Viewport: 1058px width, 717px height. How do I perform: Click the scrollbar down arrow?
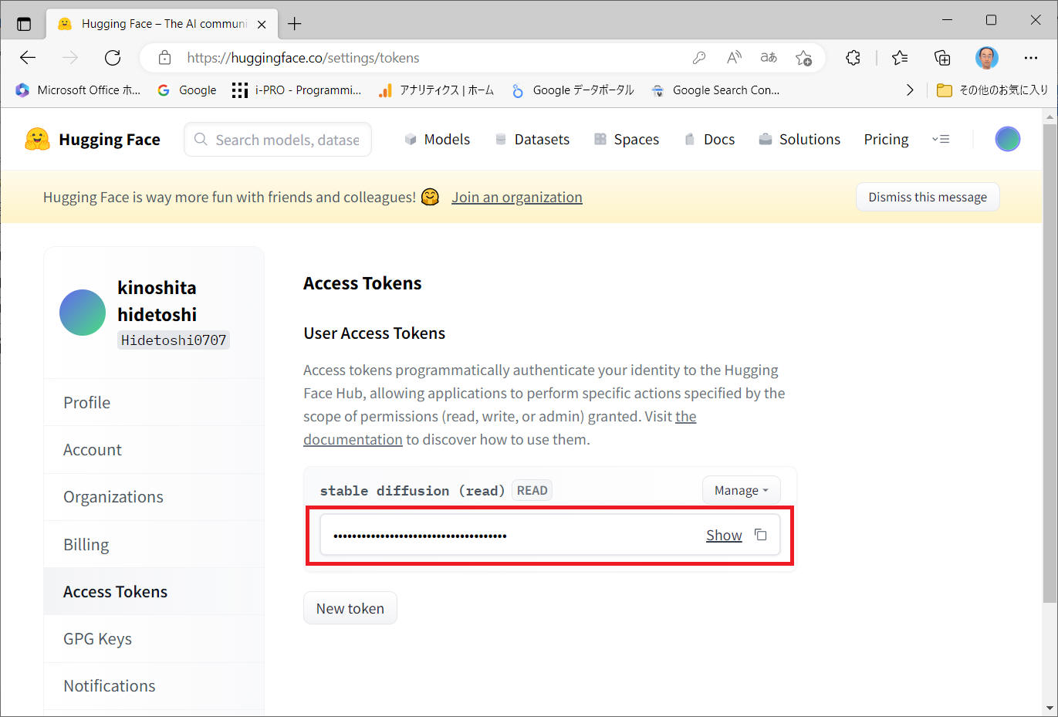(1050, 708)
